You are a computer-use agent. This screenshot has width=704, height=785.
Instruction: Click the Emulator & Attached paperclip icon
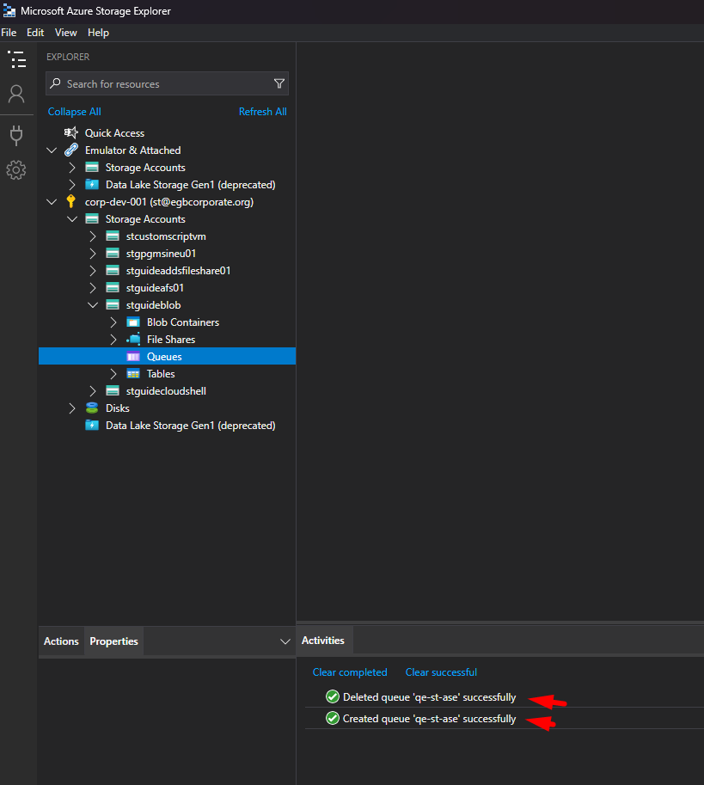pos(71,150)
